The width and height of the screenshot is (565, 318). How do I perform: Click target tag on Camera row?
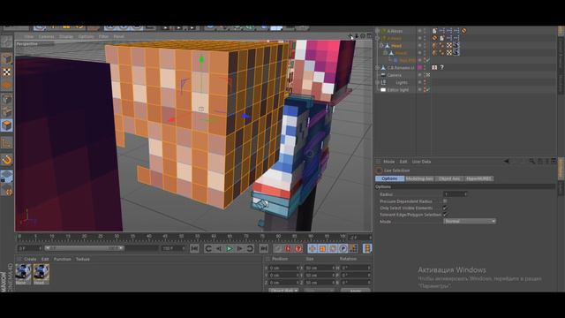coord(427,75)
